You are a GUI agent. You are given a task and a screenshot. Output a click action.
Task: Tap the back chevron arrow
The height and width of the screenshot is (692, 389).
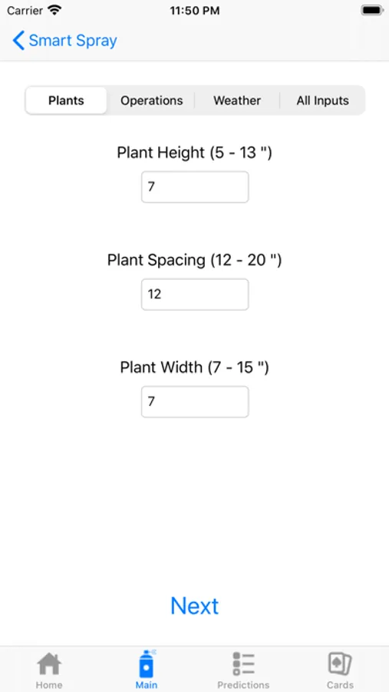pos(18,41)
